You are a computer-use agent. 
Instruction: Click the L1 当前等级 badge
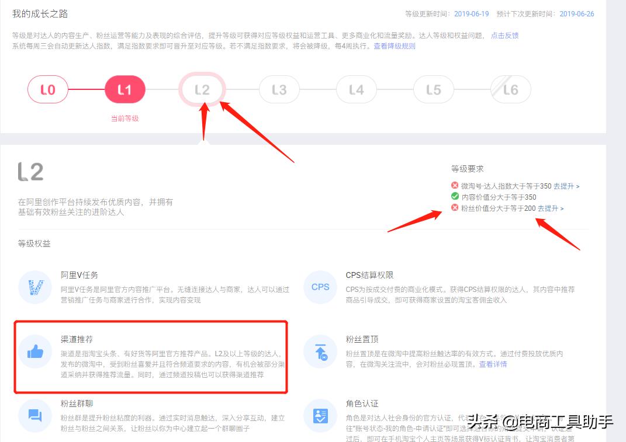pos(124,89)
